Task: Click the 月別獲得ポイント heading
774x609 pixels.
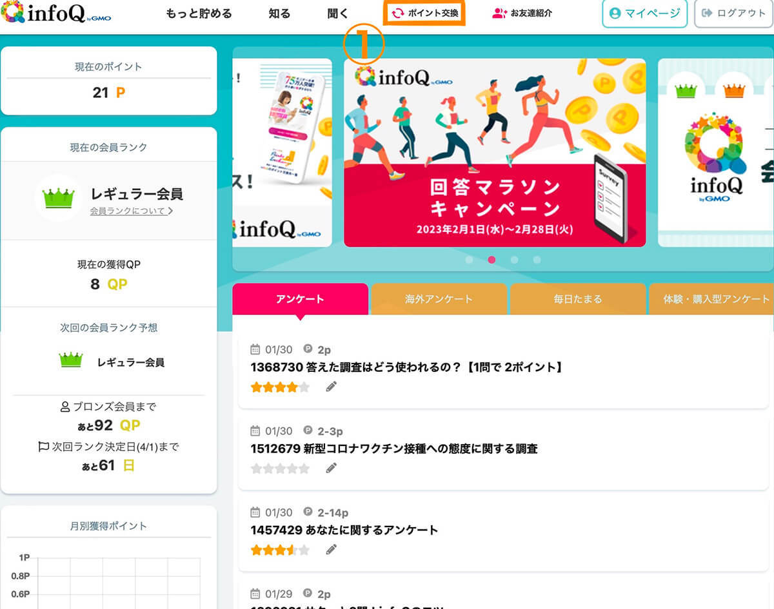Action: 108,526
